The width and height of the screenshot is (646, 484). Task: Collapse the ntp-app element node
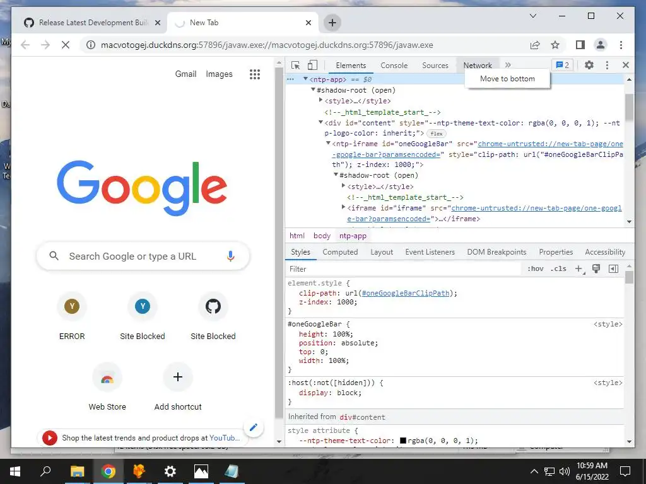point(305,79)
